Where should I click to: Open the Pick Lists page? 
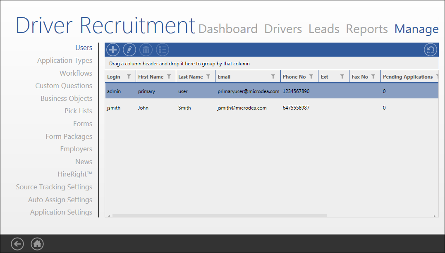coord(78,111)
